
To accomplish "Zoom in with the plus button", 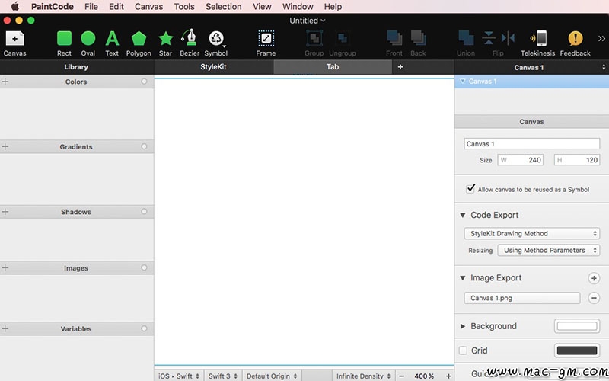I will coord(448,376).
